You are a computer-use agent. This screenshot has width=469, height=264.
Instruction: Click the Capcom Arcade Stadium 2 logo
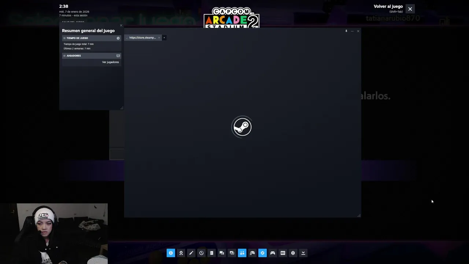[x=231, y=18]
